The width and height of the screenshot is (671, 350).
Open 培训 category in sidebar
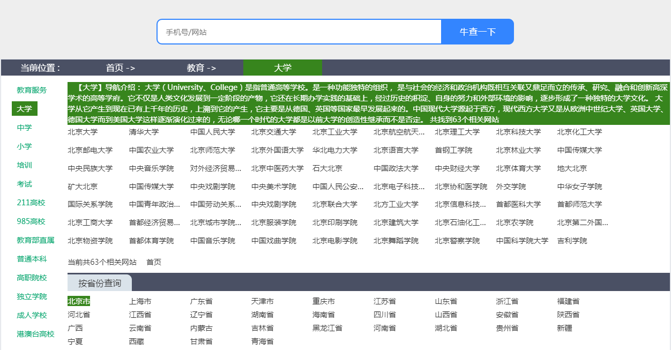point(24,165)
